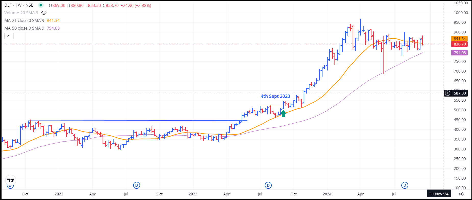472x200 pixels.
Task: Select the Volume 20 SMA 9 legend
Action: coord(21,13)
